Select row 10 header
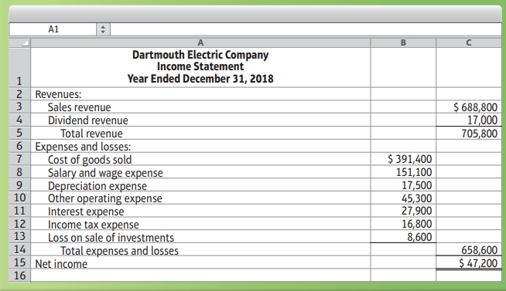 click(x=19, y=198)
